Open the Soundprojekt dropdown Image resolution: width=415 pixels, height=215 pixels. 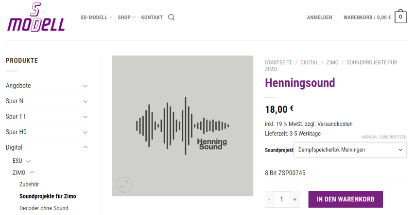350,150
